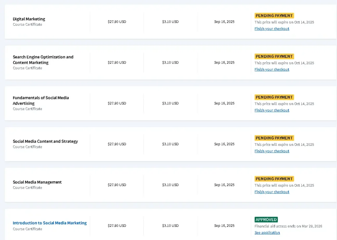Image resolution: width=337 pixels, height=240 pixels.
Task: Finish checkout for Fundamentals of Social Media Advertising
Action: 272,110
